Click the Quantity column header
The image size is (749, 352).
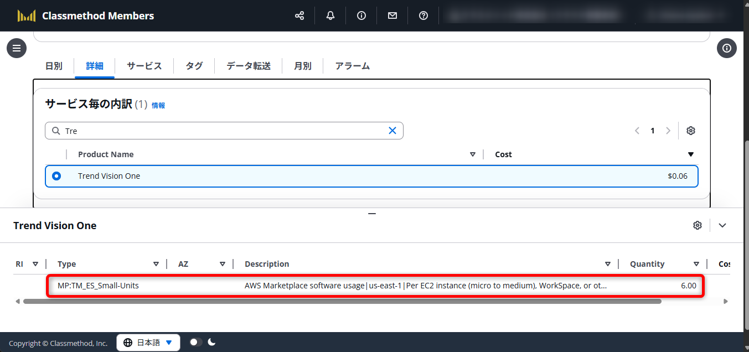[x=647, y=264]
